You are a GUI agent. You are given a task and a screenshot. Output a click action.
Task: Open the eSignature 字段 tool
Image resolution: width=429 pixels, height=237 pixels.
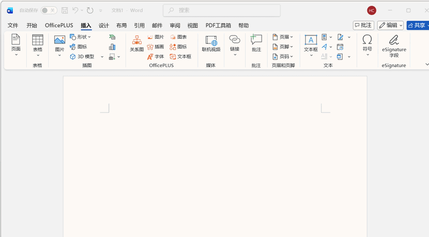pyautogui.click(x=394, y=44)
